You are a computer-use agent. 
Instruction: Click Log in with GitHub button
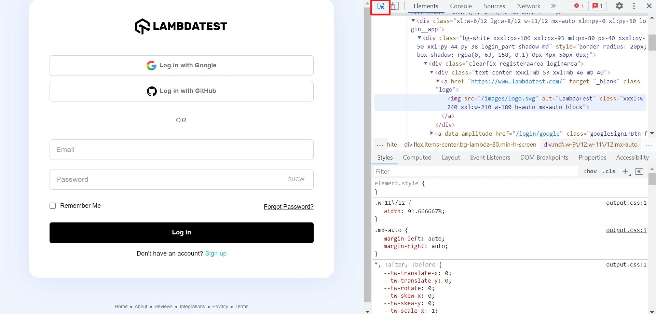(x=181, y=91)
